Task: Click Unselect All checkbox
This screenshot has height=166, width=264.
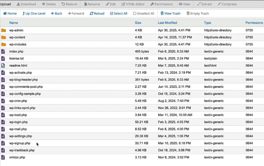Action: 143,13
